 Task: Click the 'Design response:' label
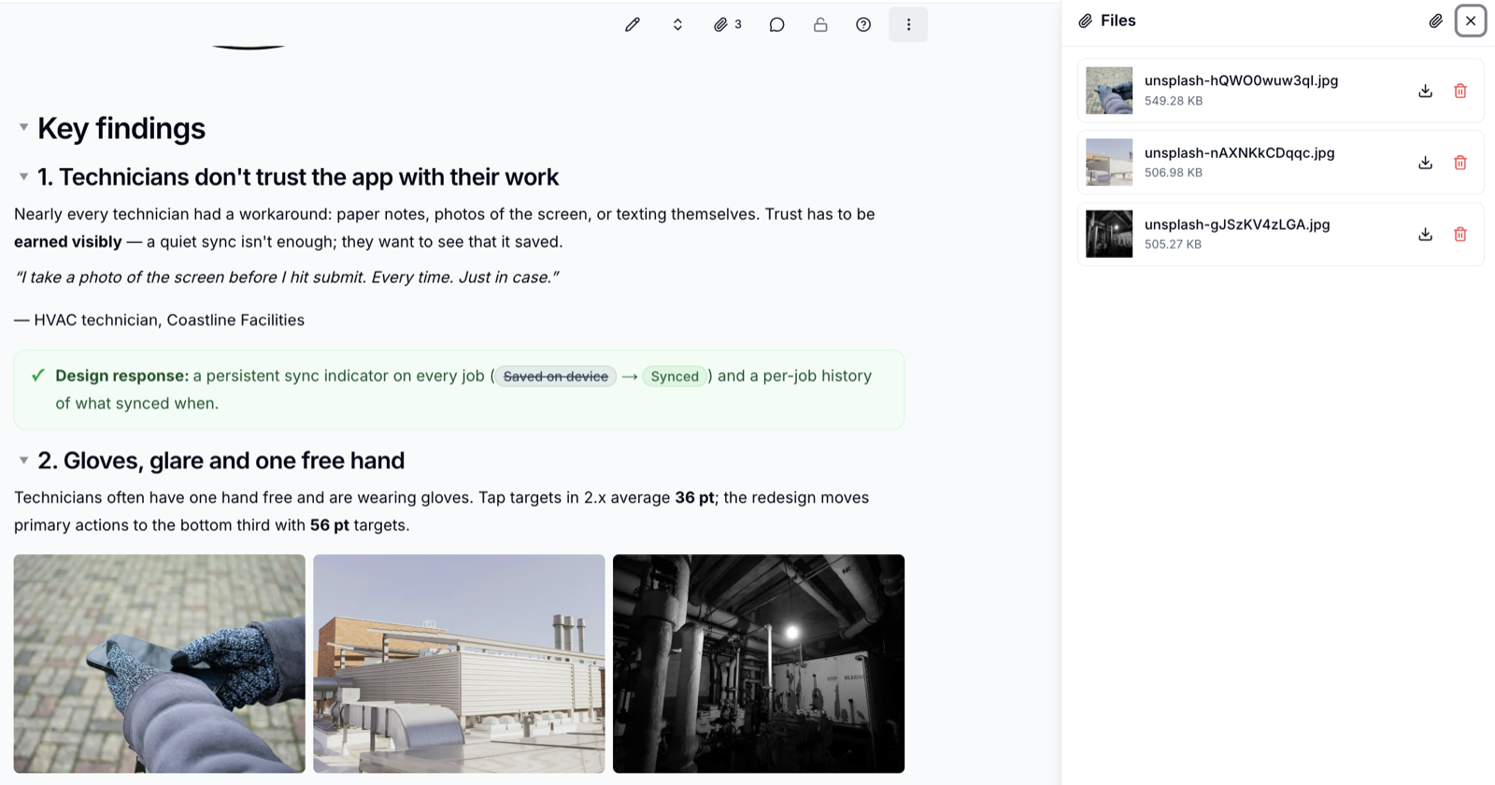(121, 376)
